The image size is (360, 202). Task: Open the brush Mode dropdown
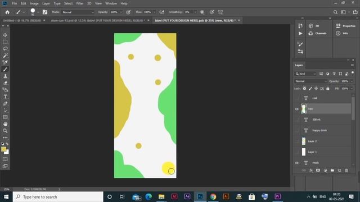[78, 12]
